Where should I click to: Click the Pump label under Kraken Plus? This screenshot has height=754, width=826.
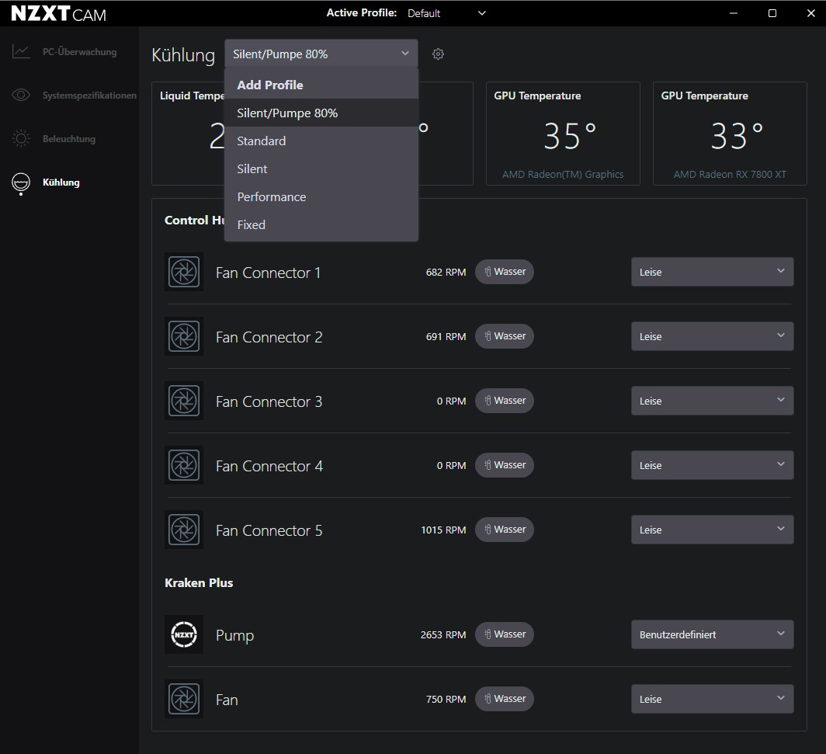point(235,635)
